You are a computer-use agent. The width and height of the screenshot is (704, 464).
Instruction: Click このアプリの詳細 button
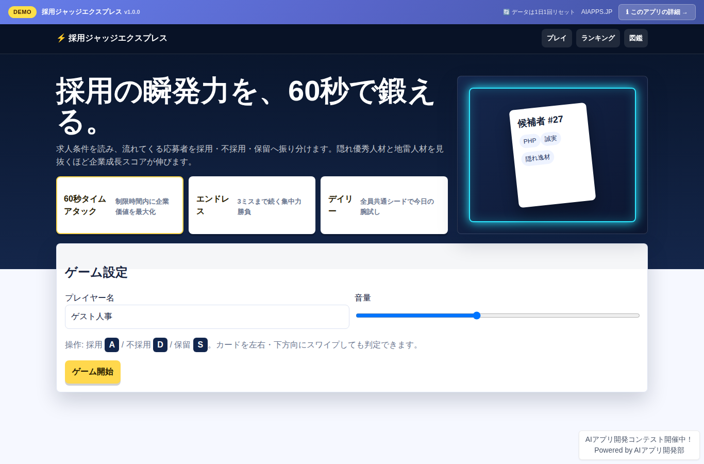coord(657,12)
